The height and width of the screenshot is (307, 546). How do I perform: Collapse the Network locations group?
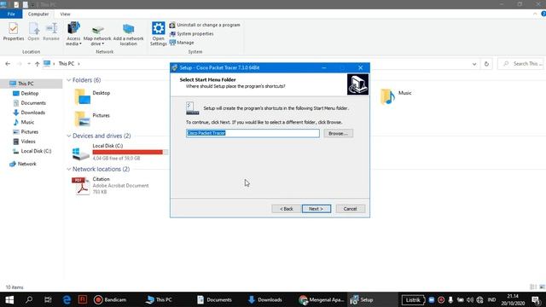(68, 169)
